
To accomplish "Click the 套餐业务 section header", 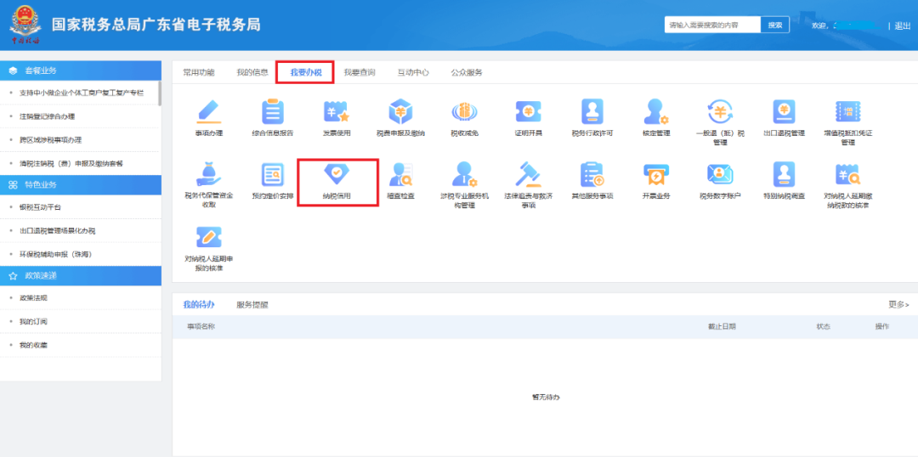I will click(x=81, y=71).
